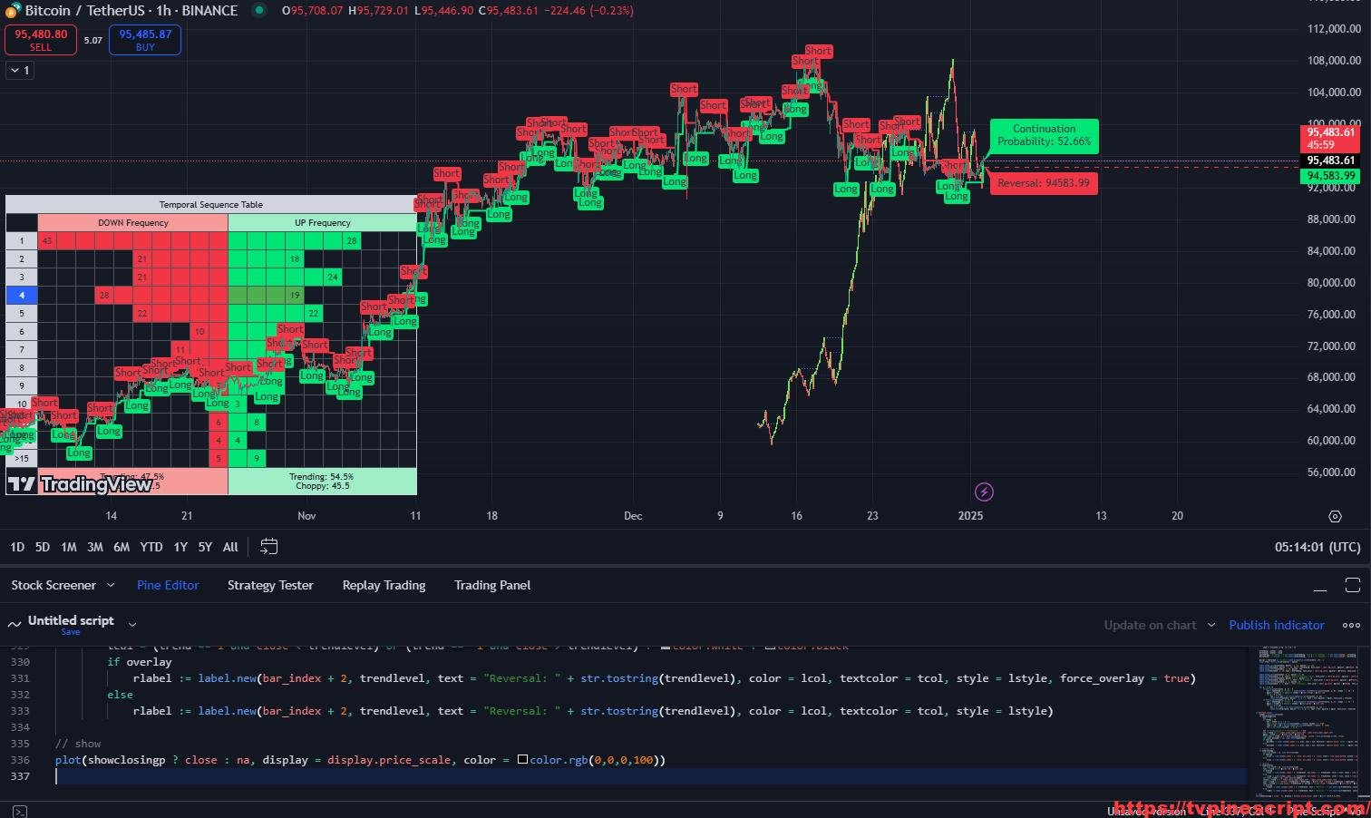Image resolution: width=1371 pixels, height=818 pixels.
Task: Click the red SELL price button
Action: (41, 40)
